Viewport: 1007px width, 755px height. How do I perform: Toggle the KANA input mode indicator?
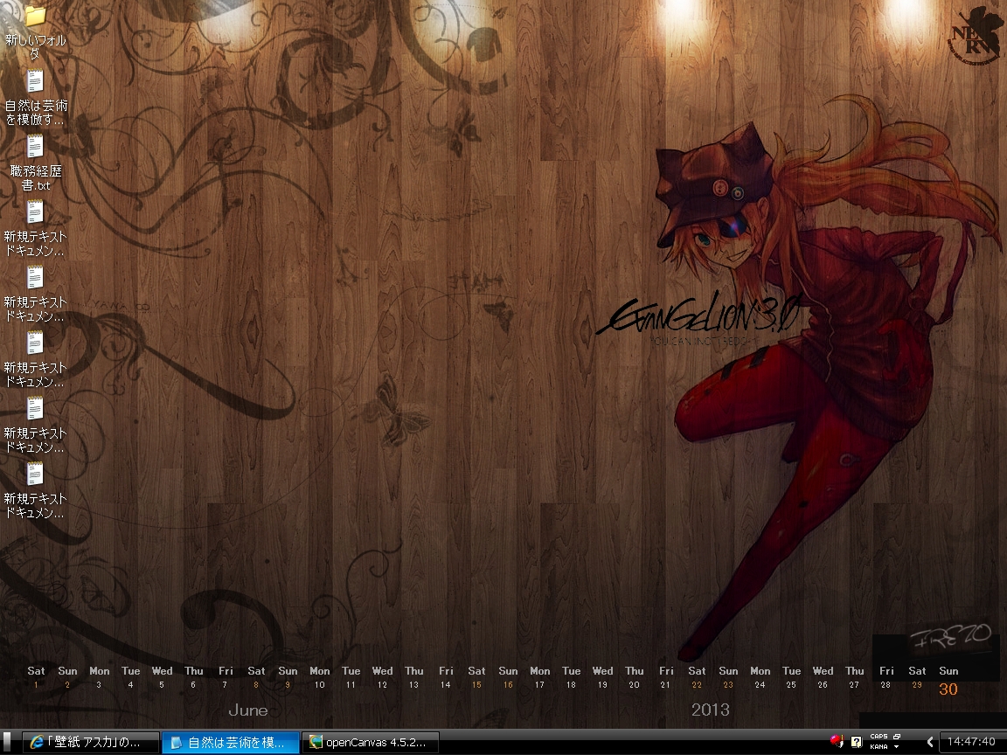[879, 747]
